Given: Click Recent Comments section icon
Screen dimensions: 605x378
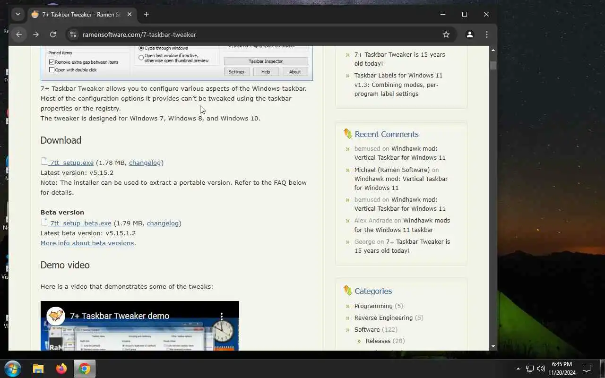Looking at the screenshot, I should pyautogui.click(x=348, y=134).
